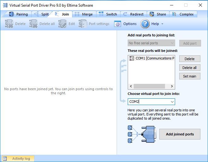Click the Redirect tab arrow icon
Viewport: 208px width, 162px height.
tap(125, 14)
